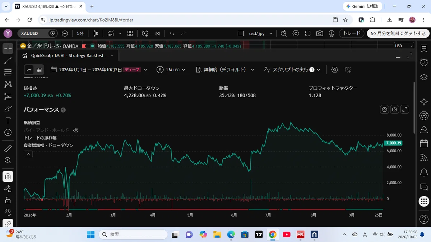Open strategy settings hexagon next to スクリプトの実行
The width and height of the screenshot is (431, 242).
pyautogui.click(x=335, y=70)
